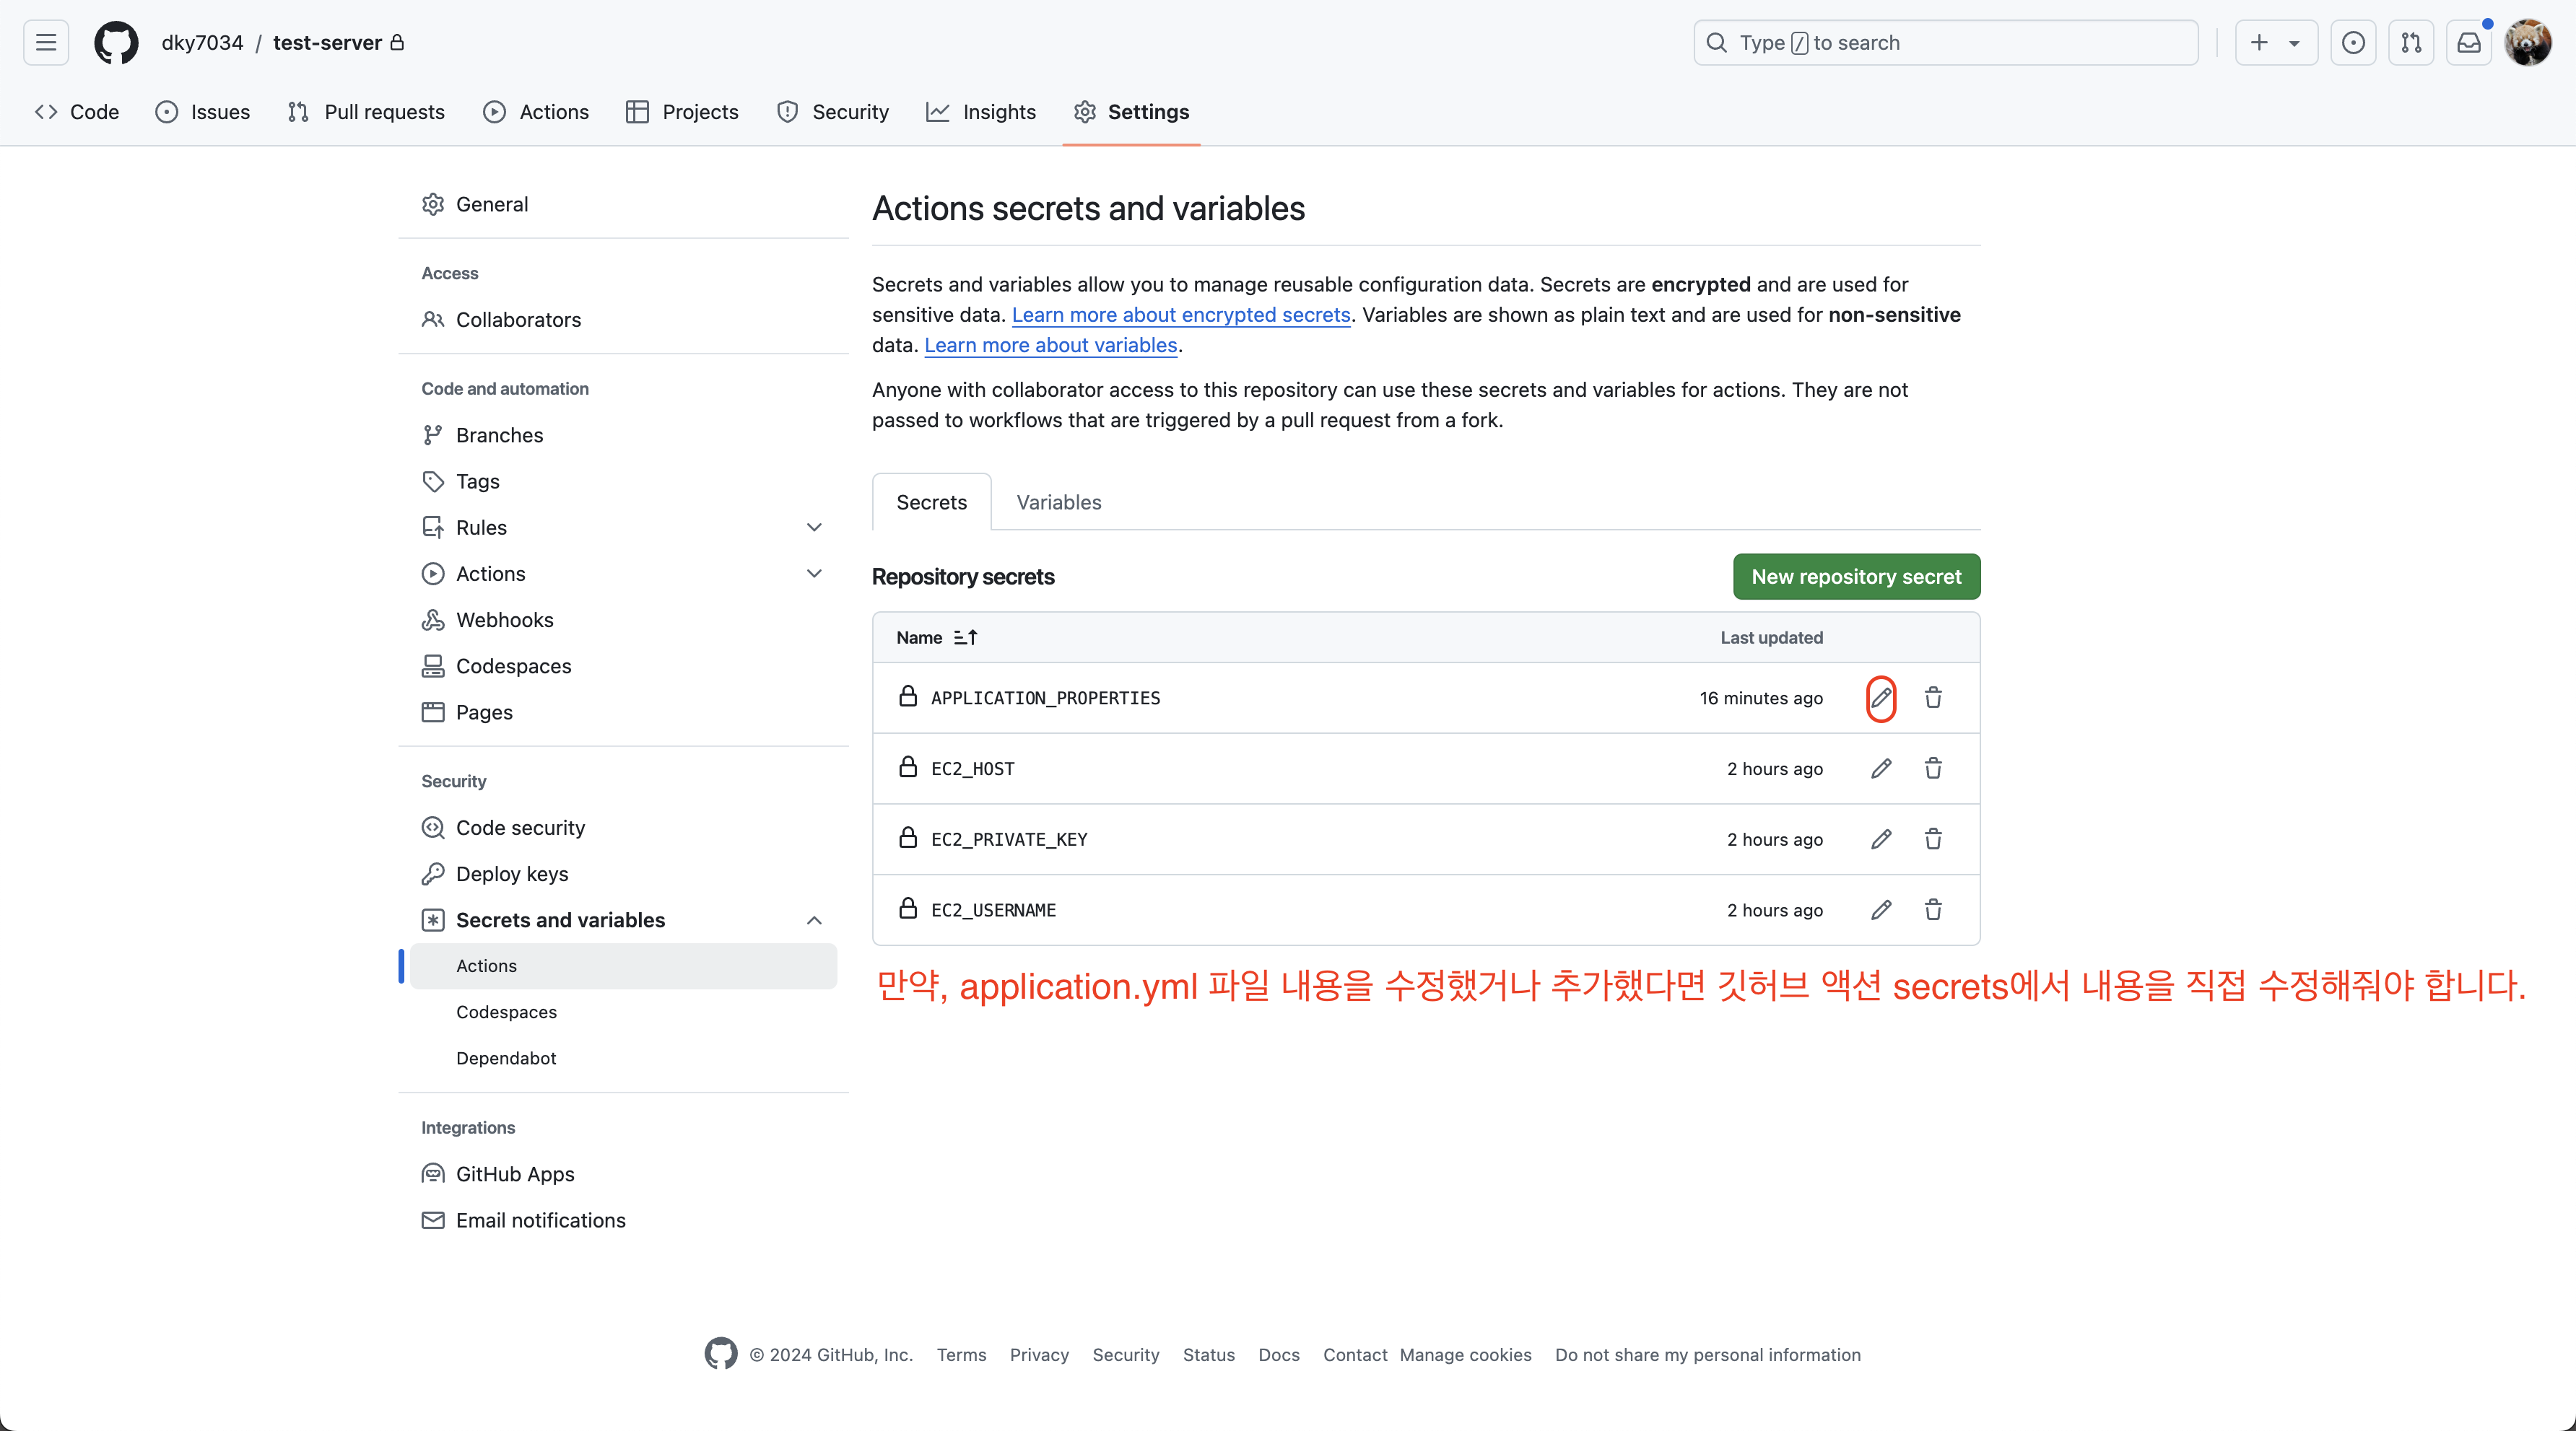Open Deploy keys settings page
Viewport: 2576px width, 1431px height.
(511, 873)
